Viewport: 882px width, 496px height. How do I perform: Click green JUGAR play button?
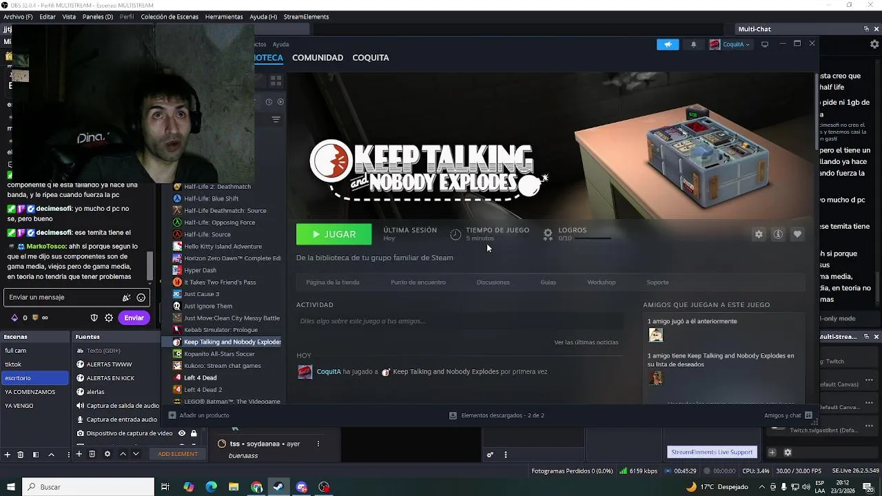(x=334, y=234)
